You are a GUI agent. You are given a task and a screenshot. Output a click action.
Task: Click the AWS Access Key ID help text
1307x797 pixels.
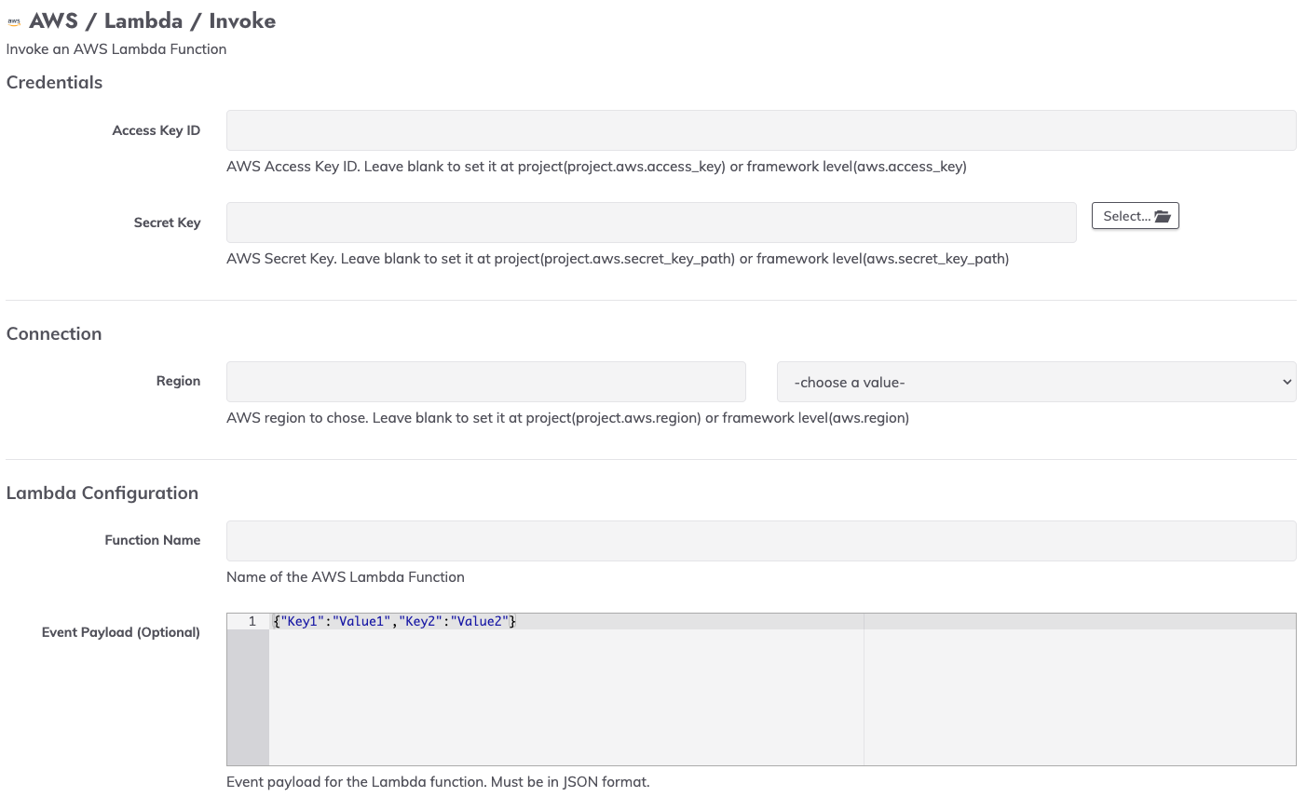tap(596, 167)
